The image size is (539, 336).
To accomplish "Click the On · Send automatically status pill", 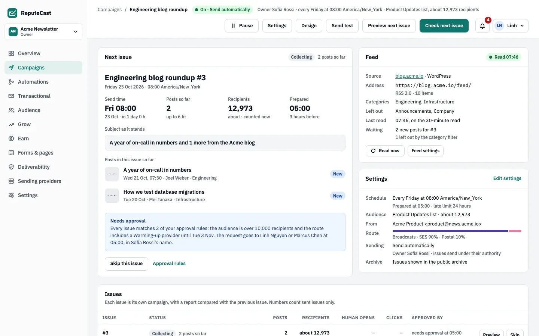I will (x=222, y=10).
